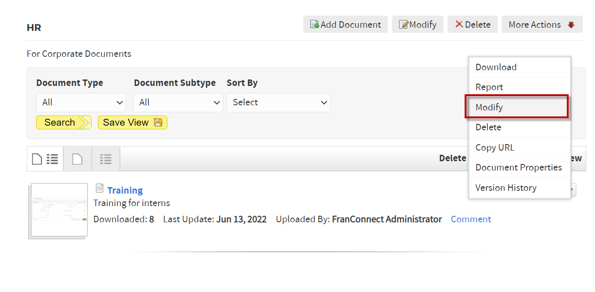Image resolution: width=595 pixels, height=292 pixels.
Task: Click floppy disk icon on Save View
Action: coord(158,122)
